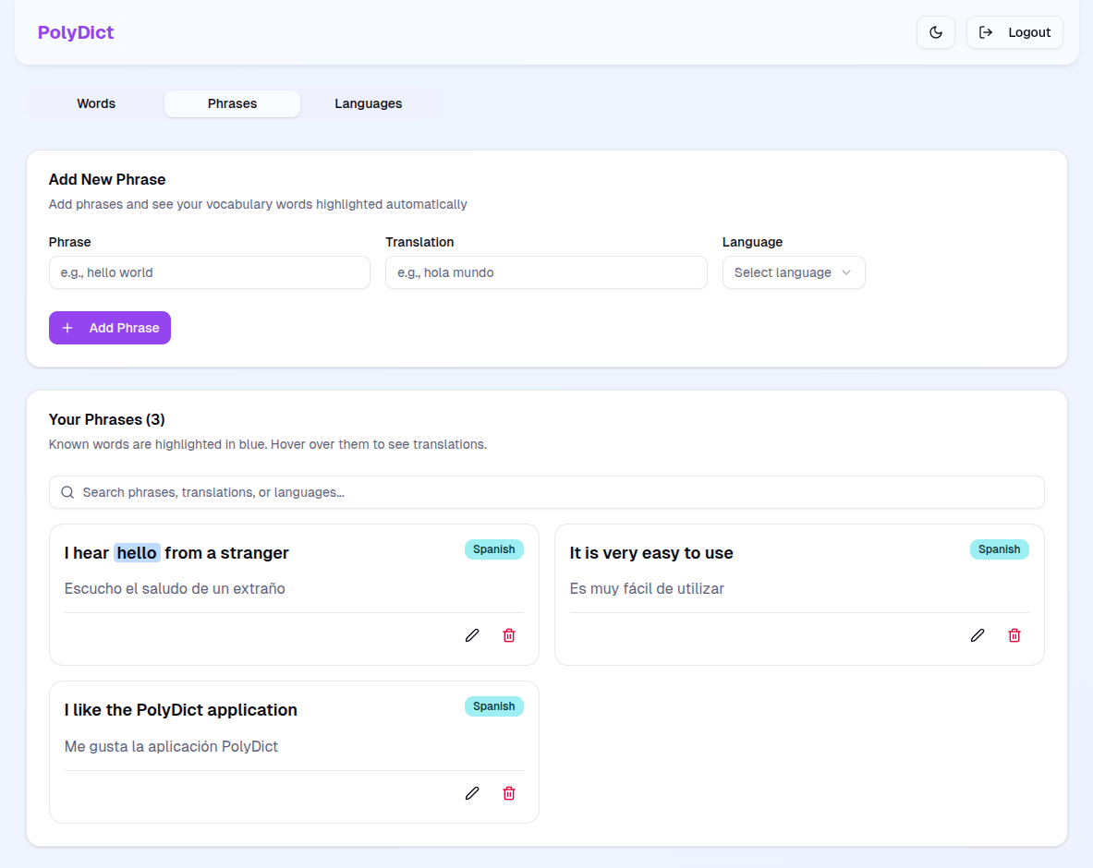The width and height of the screenshot is (1093, 868).
Task: Click the Select language chevron arrow
Action: [846, 272]
